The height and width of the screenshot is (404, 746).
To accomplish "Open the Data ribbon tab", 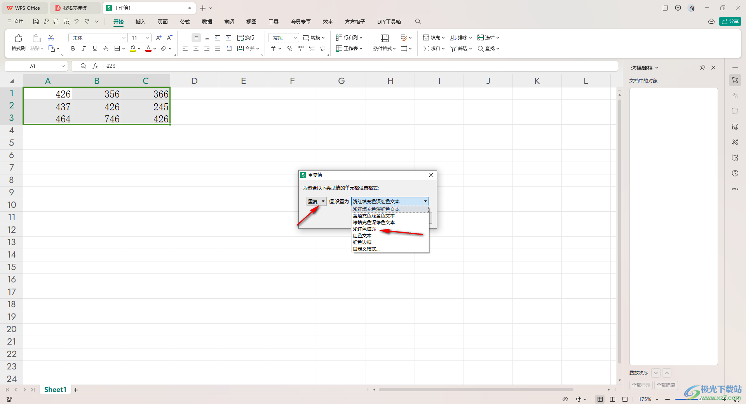I will pyautogui.click(x=207, y=22).
